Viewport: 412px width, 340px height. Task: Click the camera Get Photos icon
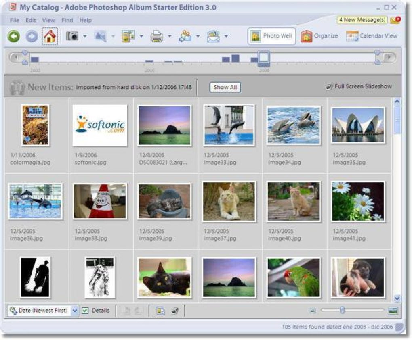tap(72, 36)
